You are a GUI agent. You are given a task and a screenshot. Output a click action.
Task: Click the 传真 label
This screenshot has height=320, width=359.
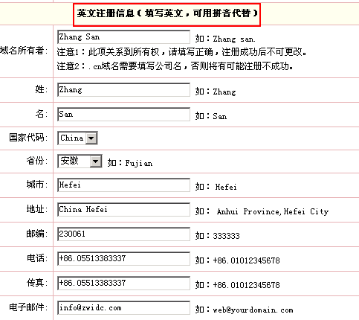pos(37,283)
